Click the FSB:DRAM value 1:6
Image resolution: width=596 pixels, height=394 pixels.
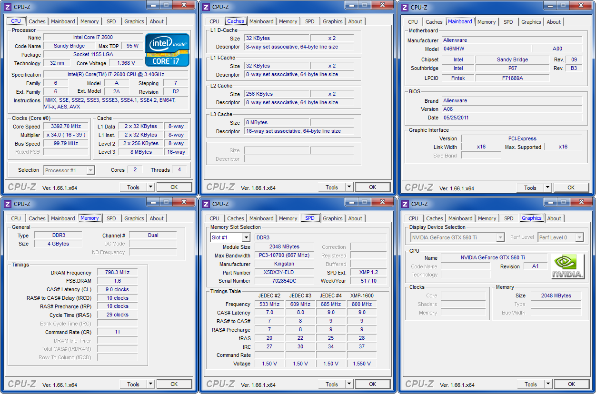point(117,281)
